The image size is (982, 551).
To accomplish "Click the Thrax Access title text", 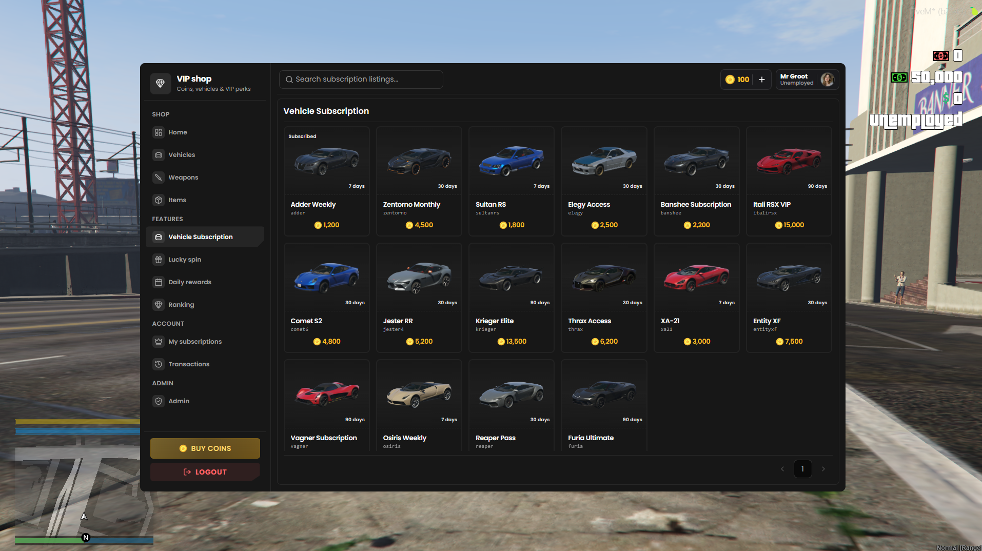I will (x=590, y=321).
